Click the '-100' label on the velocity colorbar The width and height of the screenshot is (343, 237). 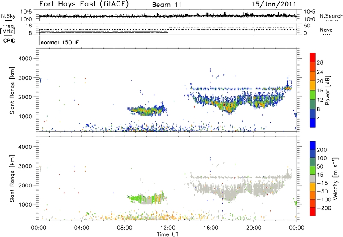(x=324, y=200)
